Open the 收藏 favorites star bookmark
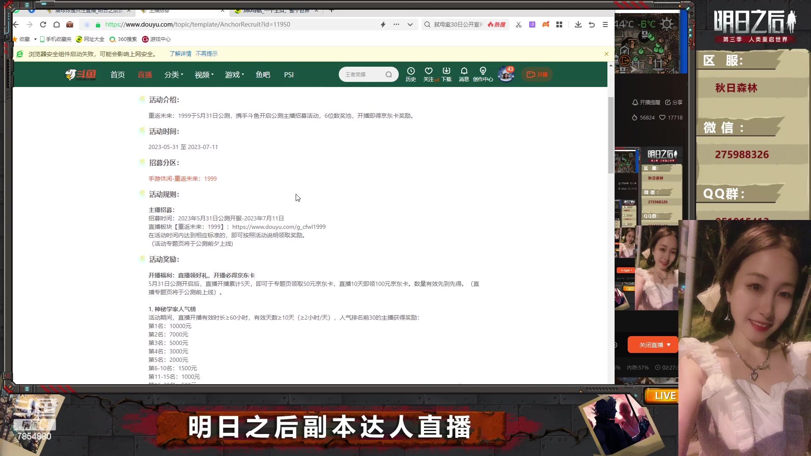 click(x=21, y=39)
